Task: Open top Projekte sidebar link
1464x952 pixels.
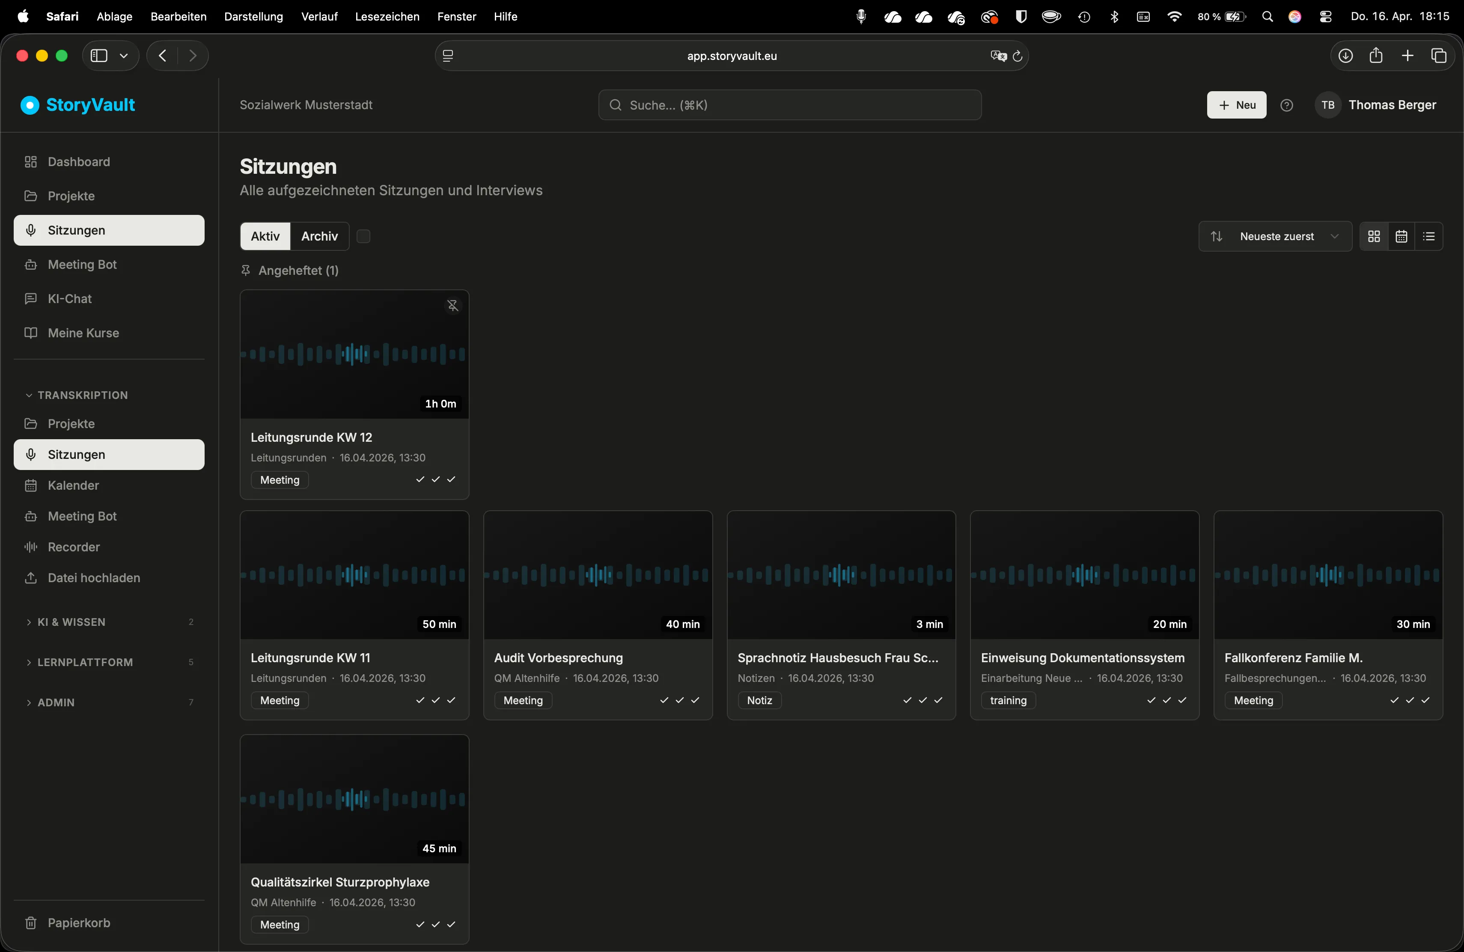Action: (109, 196)
